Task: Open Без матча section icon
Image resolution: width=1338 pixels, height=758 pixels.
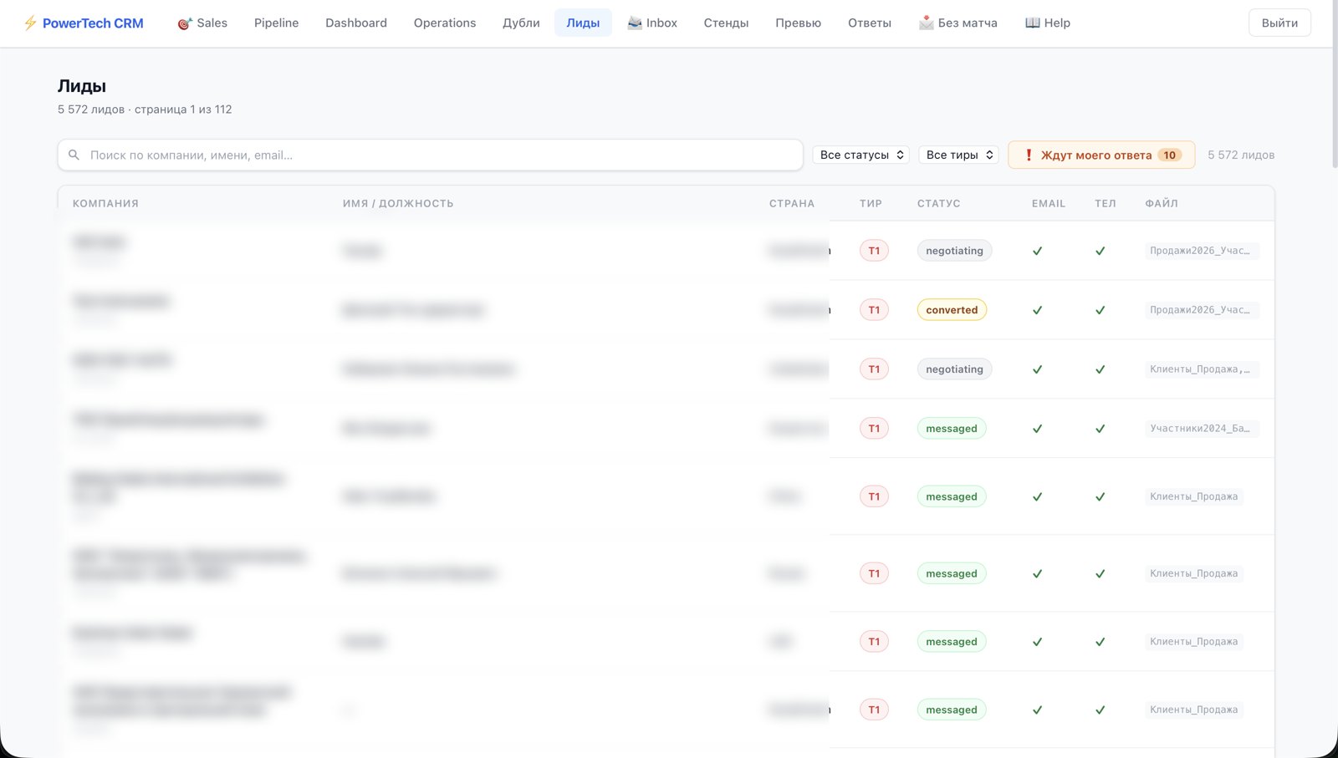Action: tap(926, 23)
